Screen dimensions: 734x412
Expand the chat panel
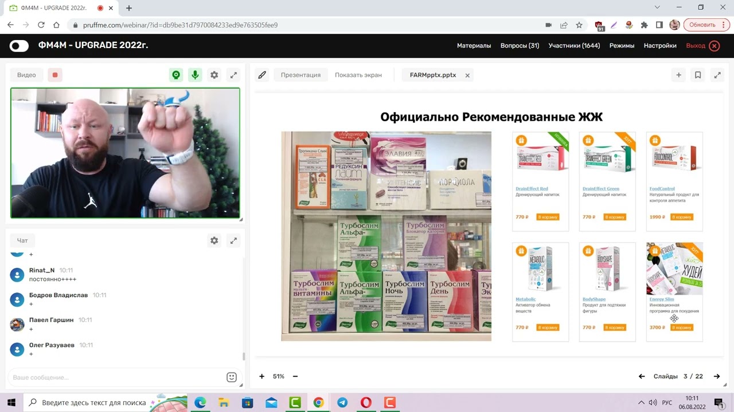(233, 241)
